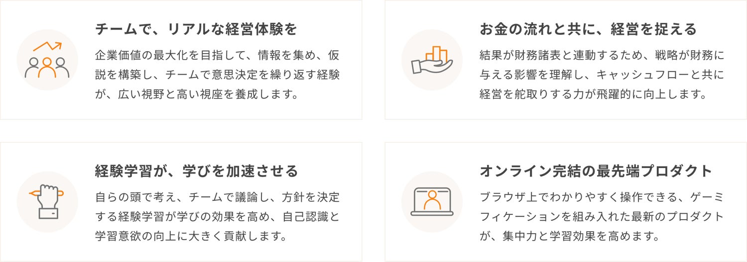Viewport: 747px width, 262px height.
Task: Click the line starting with フィケーションを組み入れた
Action: [x=602, y=217]
